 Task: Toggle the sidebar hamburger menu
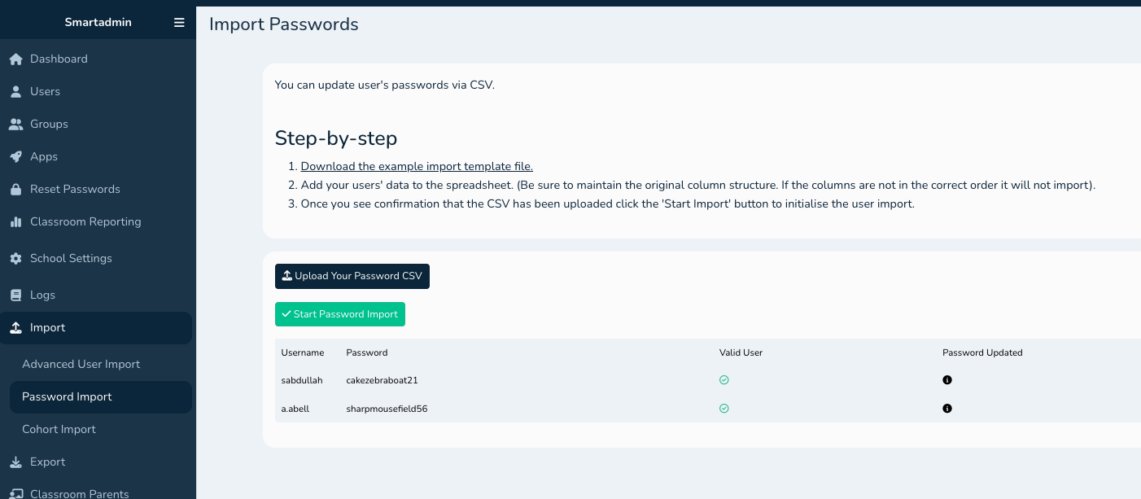[179, 23]
